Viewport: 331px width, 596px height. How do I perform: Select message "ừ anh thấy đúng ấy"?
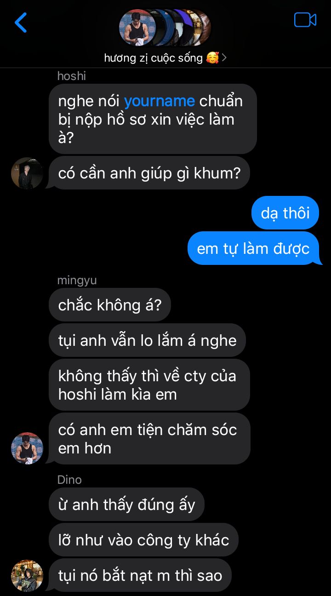(x=126, y=504)
